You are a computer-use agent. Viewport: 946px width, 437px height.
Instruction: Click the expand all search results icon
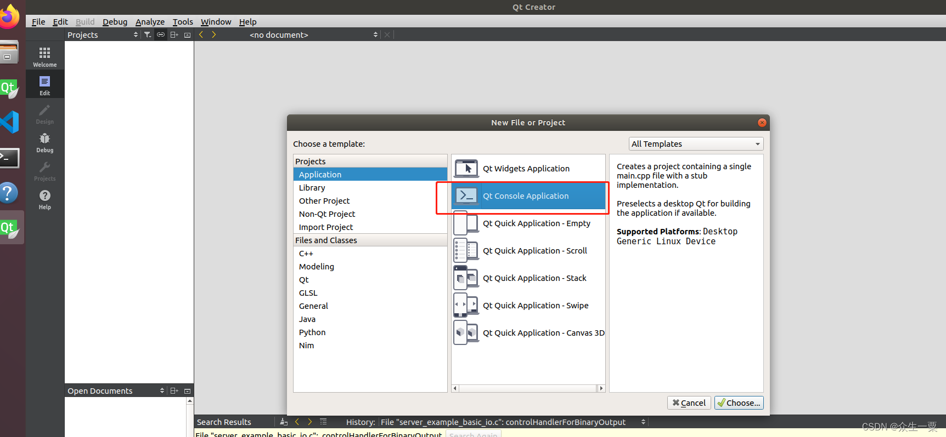[x=323, y=422]
